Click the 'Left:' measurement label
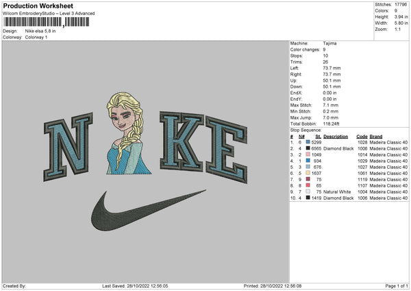The height and width of the screenshot is (291, 411). tap(294, 68)
